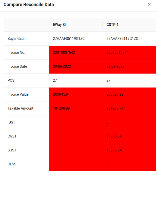
Task: Click the CGST value 10876.54
Action: click(x=114, y=136)
